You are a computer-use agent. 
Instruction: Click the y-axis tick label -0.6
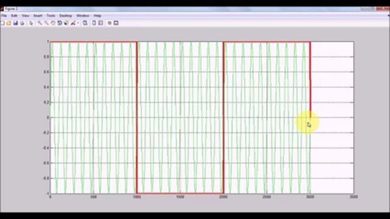coord(46,163)
